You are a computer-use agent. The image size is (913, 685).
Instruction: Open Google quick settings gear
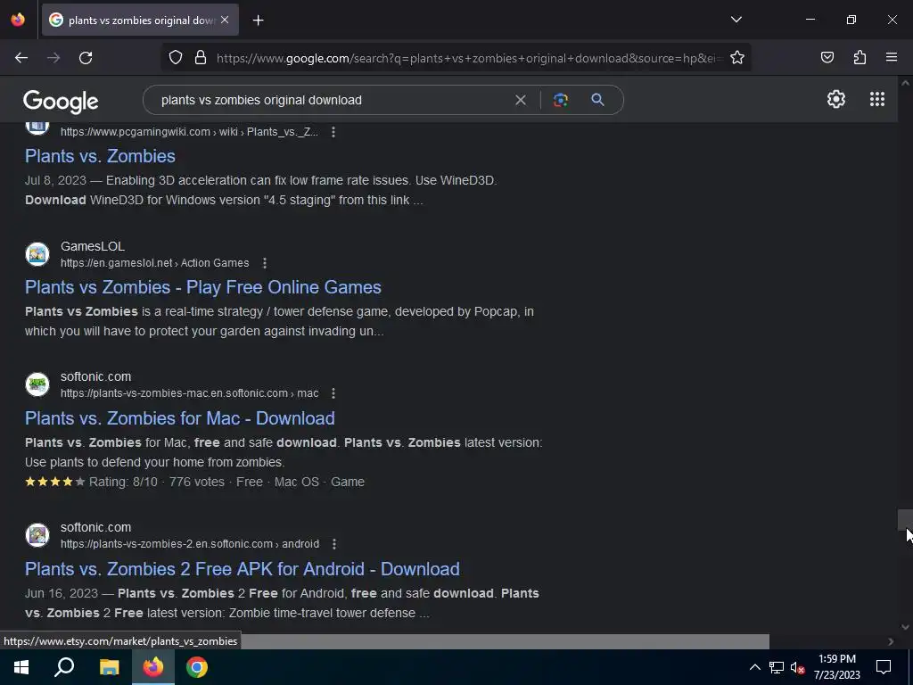(x=836, y=100)
